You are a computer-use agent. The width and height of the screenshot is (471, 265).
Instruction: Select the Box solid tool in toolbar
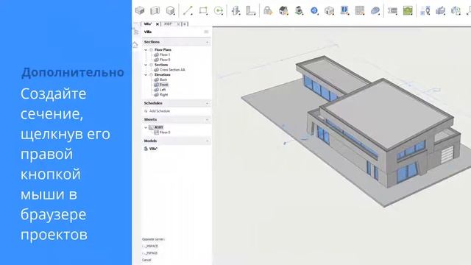click(x=140, y=10)
